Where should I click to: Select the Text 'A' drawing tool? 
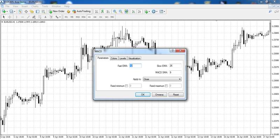click(45, 17)
